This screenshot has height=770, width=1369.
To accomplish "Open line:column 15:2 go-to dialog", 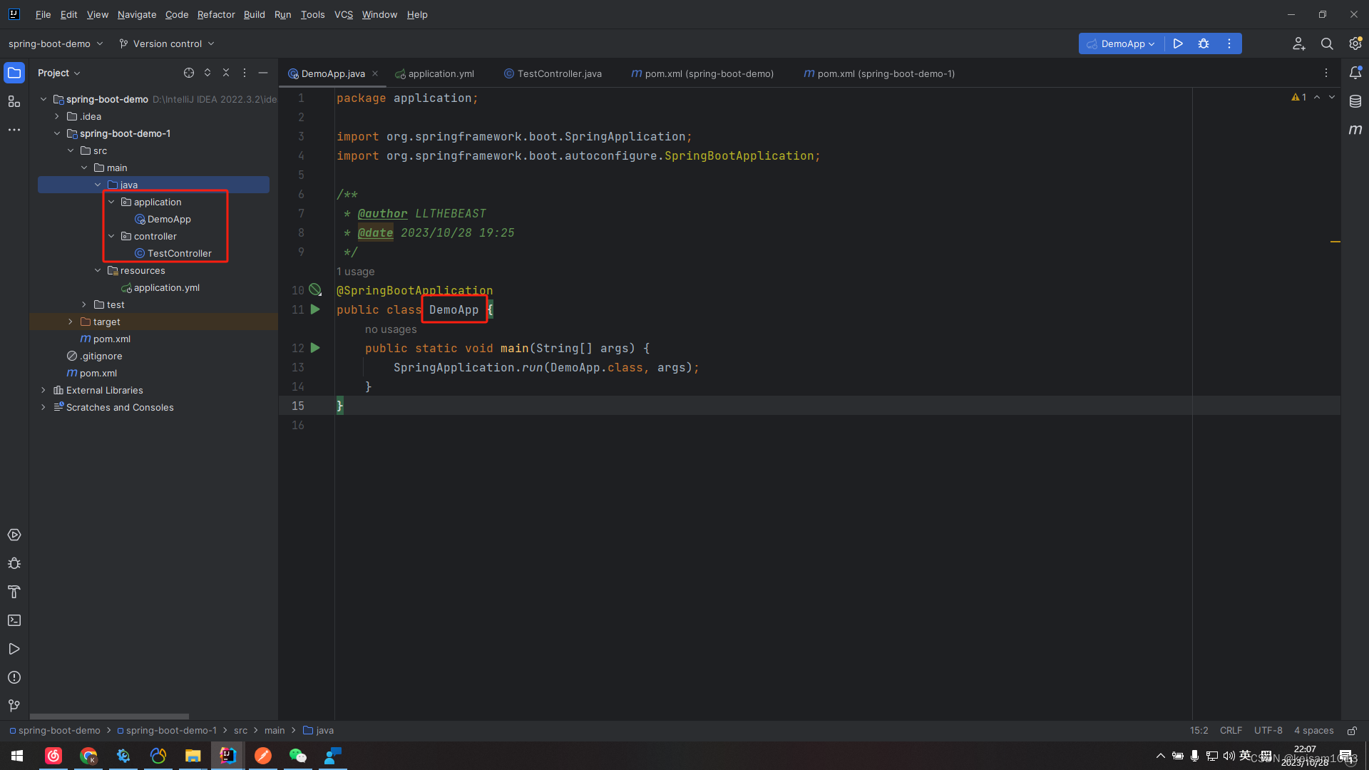I will (x=1199, y=731).
